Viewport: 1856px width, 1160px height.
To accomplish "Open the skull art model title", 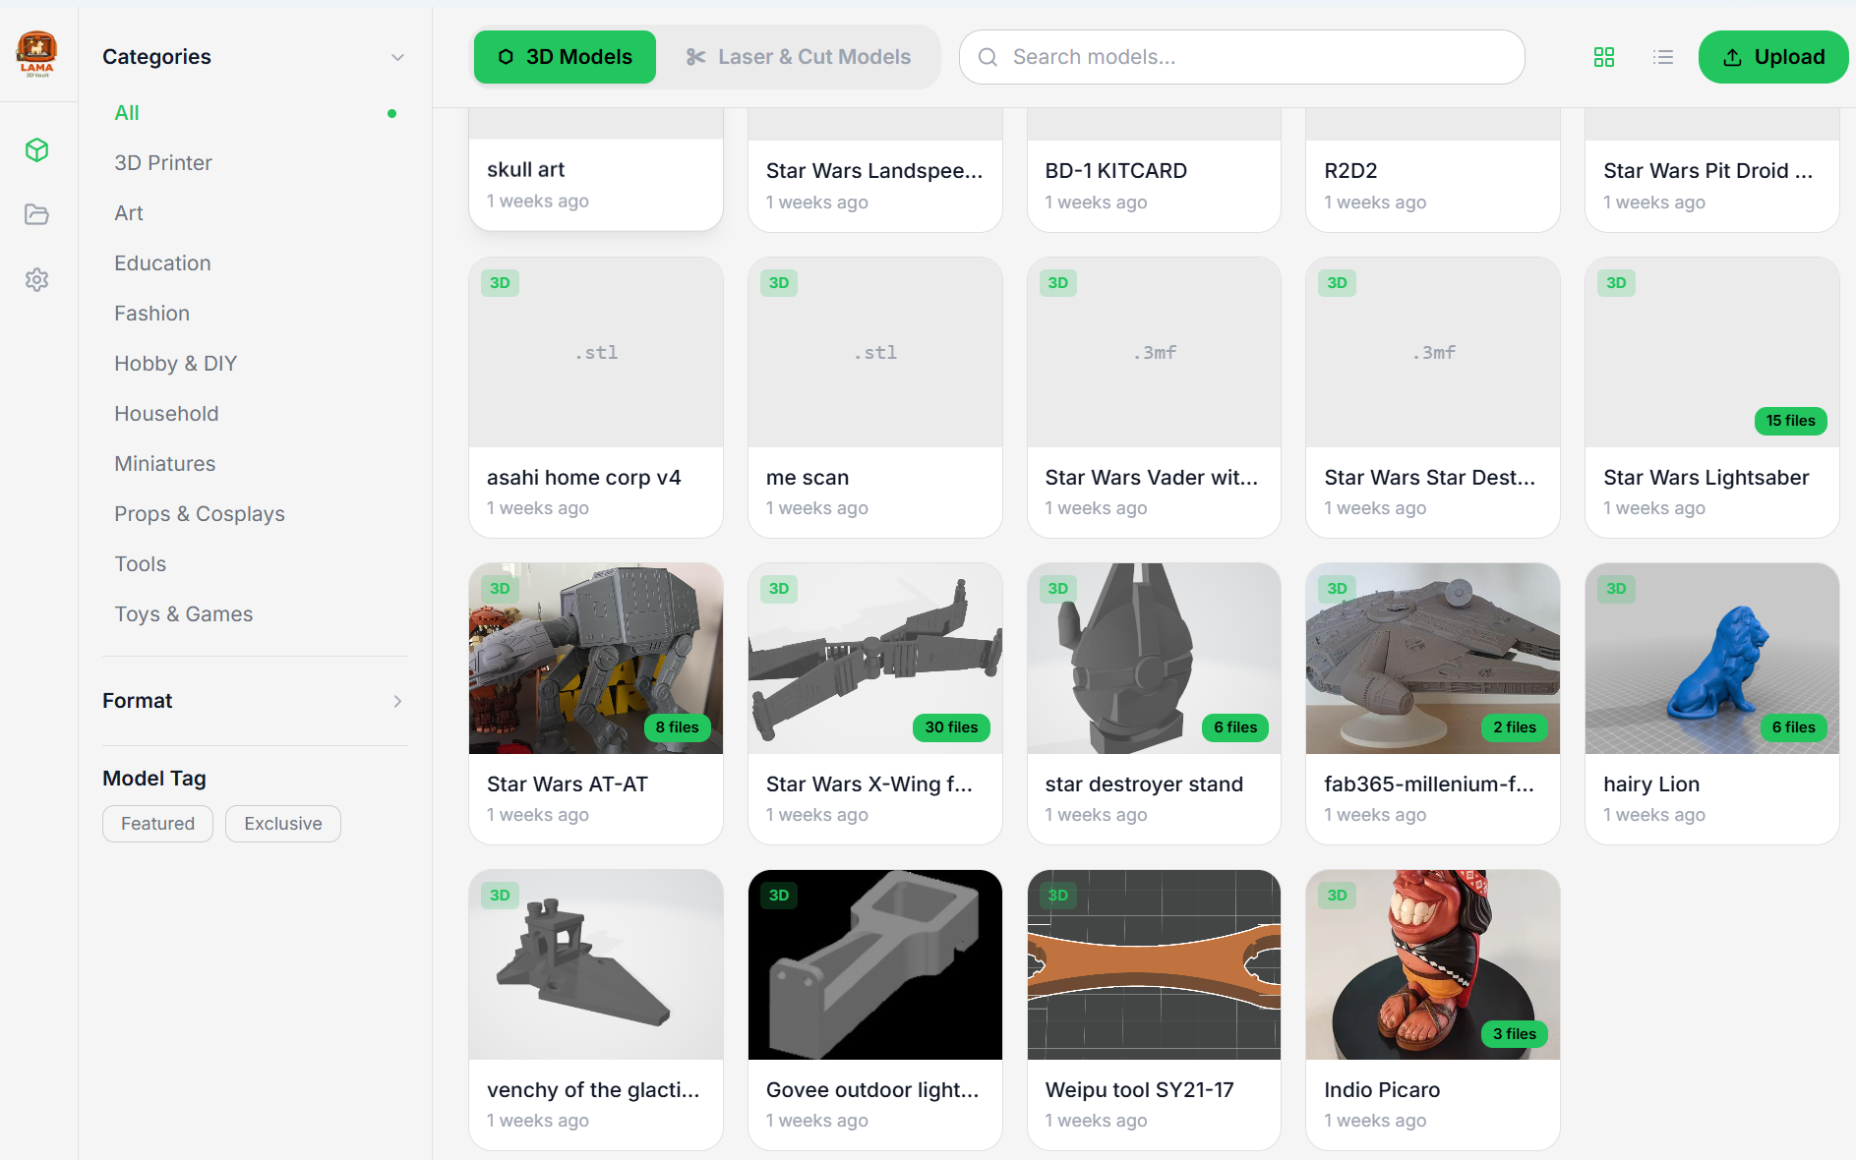I will (x=526, y=170).
